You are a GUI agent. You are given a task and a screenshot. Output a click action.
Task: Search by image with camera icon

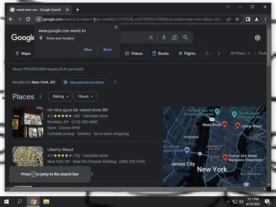pyautogui.click(x=175, y=37)
